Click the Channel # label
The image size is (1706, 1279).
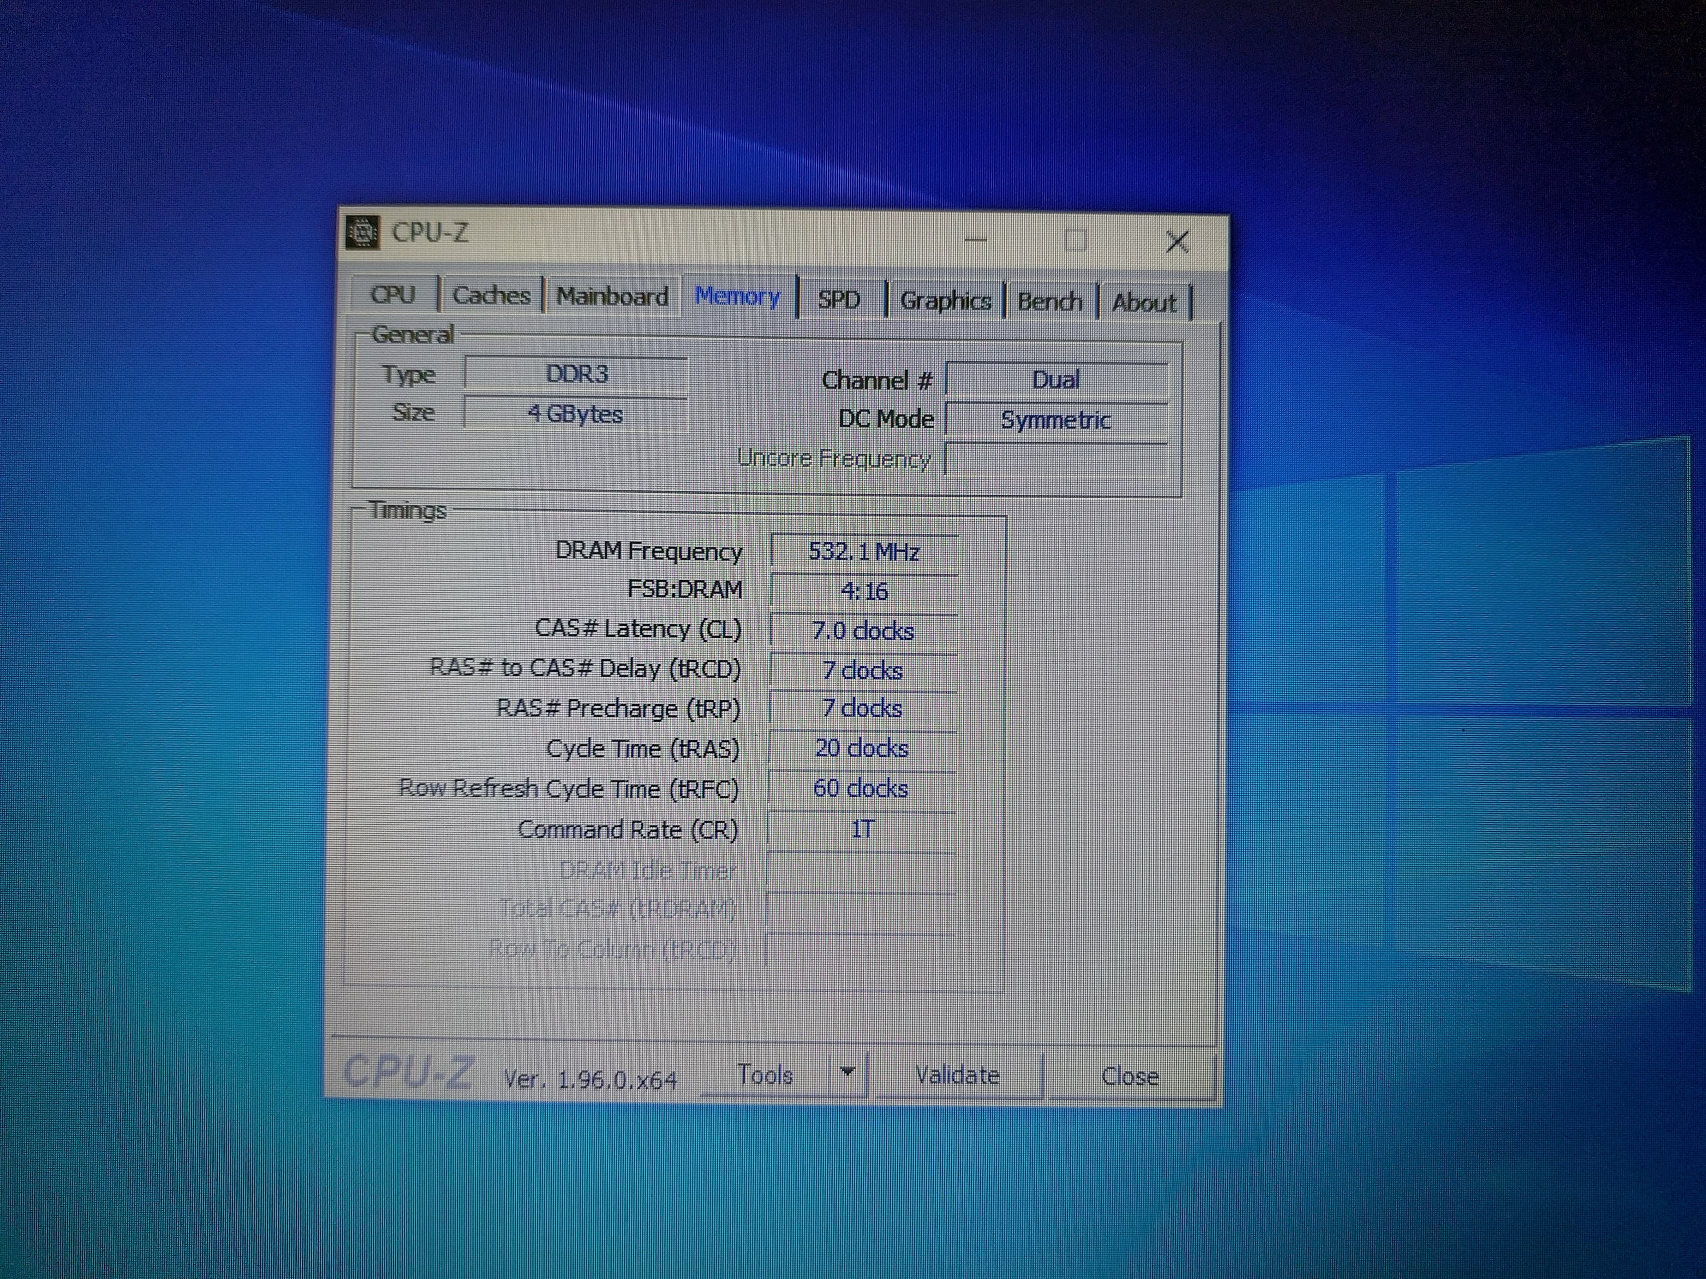coord(877,380)
